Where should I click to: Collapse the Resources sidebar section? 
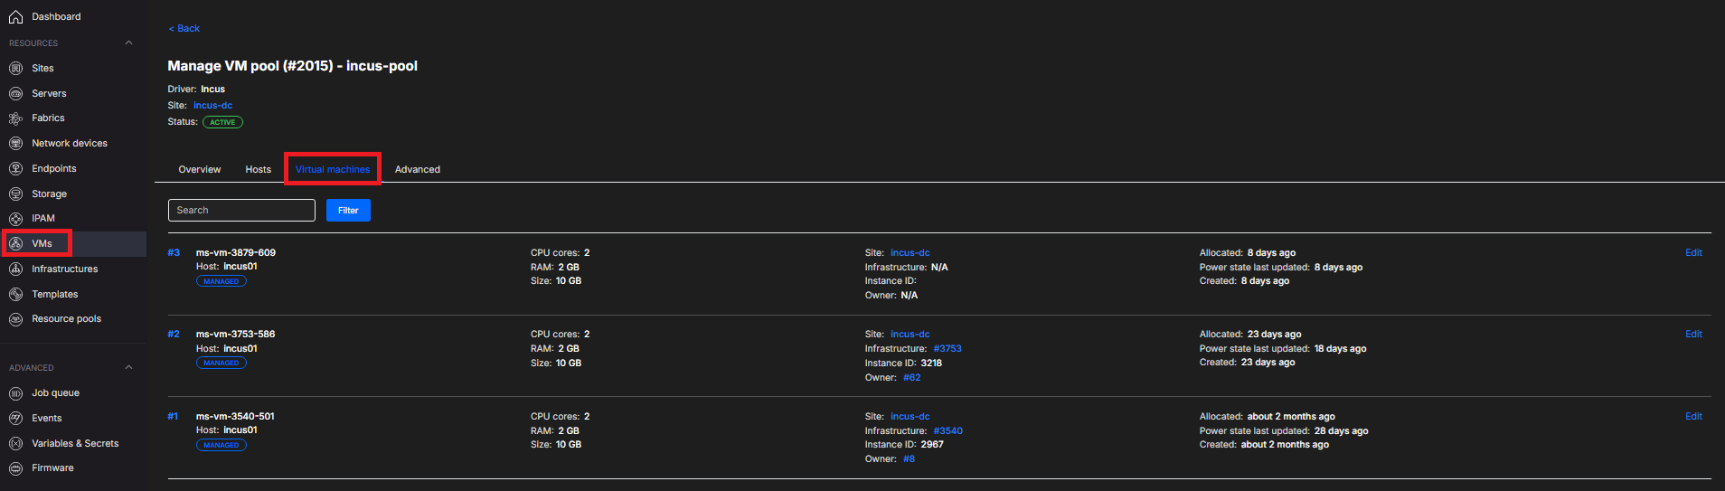[128, 43]
